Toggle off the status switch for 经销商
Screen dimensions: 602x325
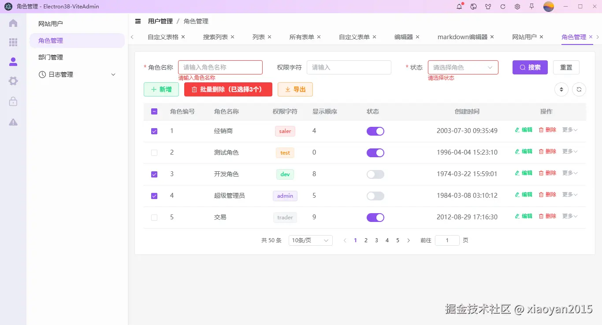click(x=375, y=131)
